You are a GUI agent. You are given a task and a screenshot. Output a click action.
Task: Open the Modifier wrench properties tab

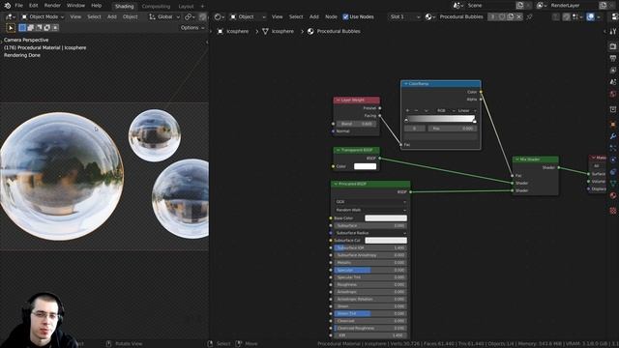613,136
